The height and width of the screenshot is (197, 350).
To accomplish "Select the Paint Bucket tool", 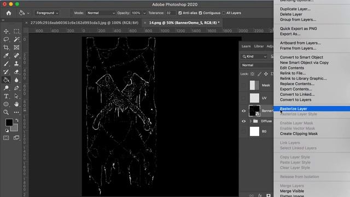I will coord(6,80).
